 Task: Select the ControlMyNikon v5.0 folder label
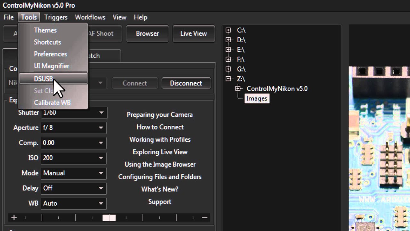(277, 89)
